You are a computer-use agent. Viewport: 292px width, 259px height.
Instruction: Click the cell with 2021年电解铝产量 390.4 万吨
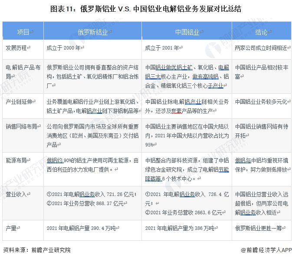tap(81, 227)
